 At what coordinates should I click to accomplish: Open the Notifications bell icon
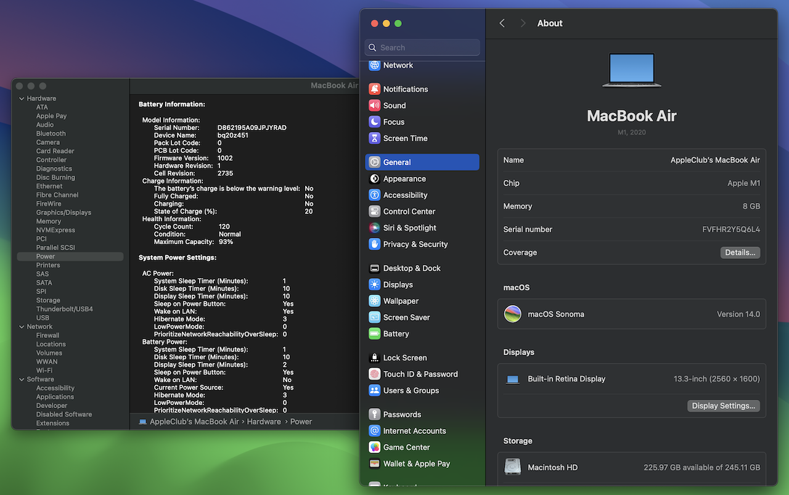[374, 89]
